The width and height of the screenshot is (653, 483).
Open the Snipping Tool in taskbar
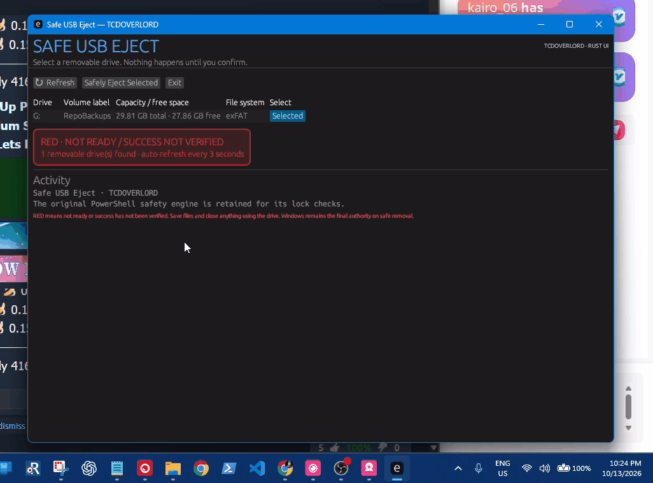point(61,468)
